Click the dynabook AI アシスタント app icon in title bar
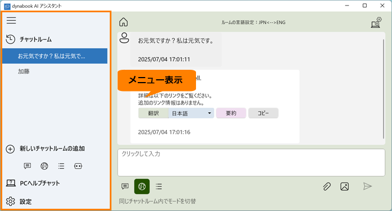The image size is (392, 211). 7,6
